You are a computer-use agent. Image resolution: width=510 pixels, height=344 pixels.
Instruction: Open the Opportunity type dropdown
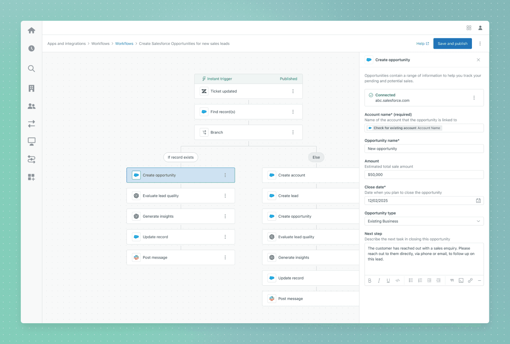click(424, 221)
